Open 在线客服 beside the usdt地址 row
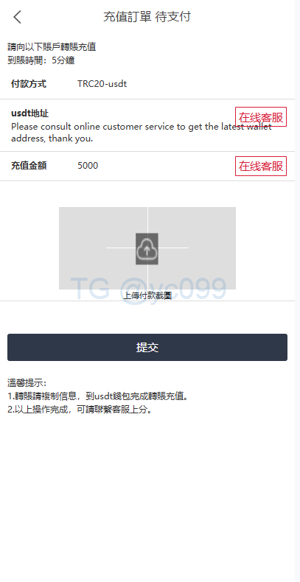 (x=261, y=117)
